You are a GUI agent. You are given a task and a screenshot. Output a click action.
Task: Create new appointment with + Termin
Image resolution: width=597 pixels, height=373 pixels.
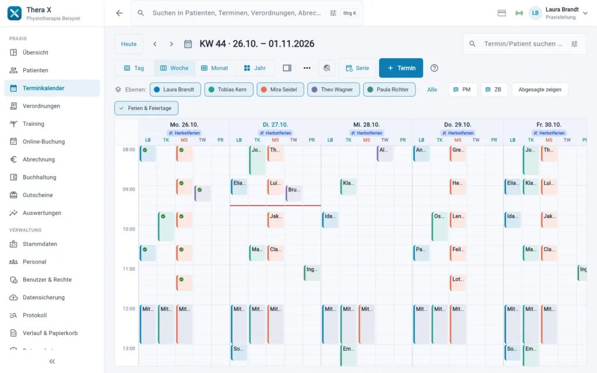click(x=401, y=68)
